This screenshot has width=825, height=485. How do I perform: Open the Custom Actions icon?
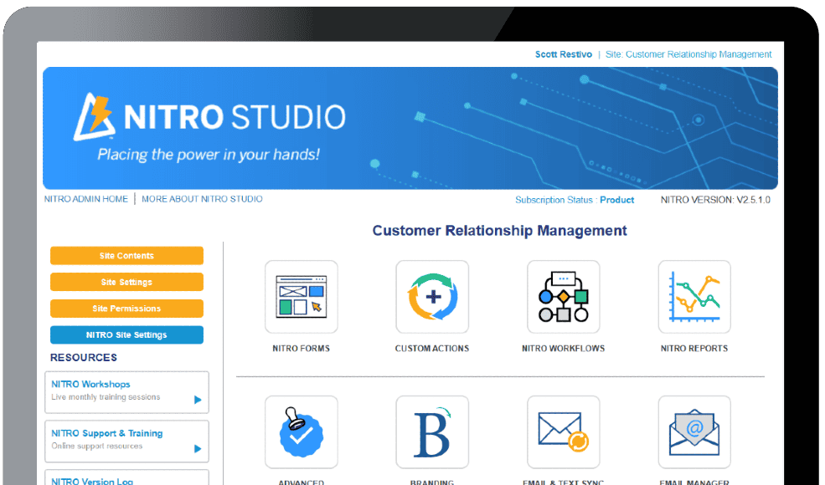click(x=432, y=297)
